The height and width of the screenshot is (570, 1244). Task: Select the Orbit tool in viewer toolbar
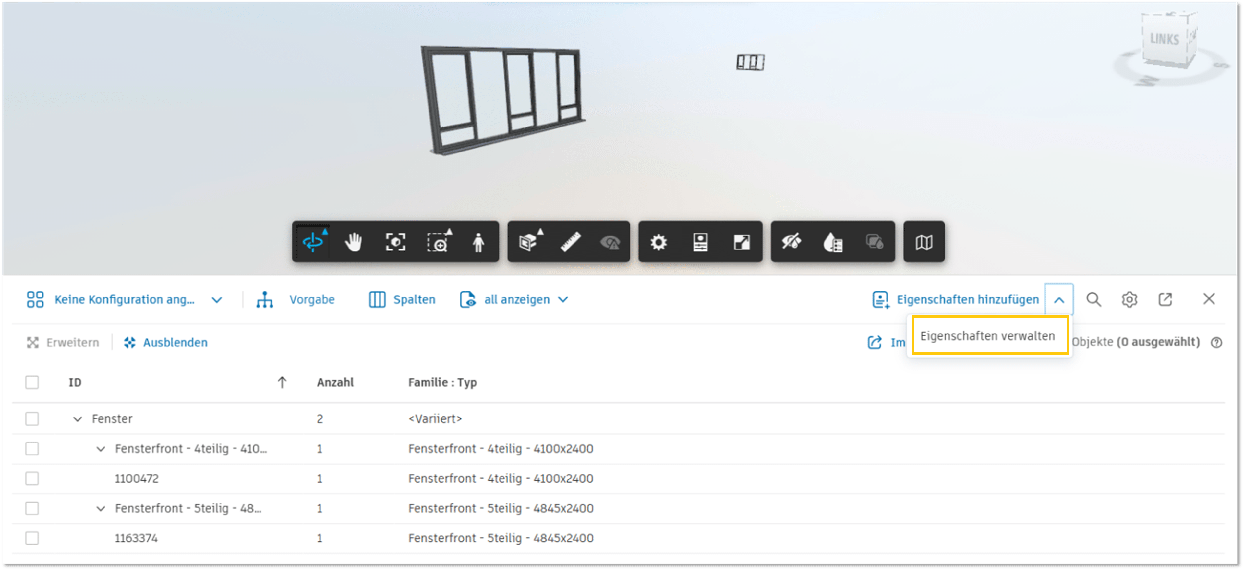tap(313, 241)
